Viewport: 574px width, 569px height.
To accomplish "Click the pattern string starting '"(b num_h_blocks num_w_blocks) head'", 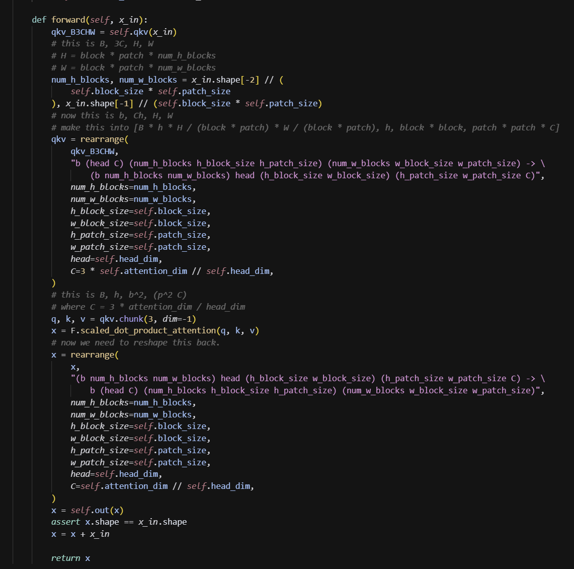I will click(x=308, y=379).
